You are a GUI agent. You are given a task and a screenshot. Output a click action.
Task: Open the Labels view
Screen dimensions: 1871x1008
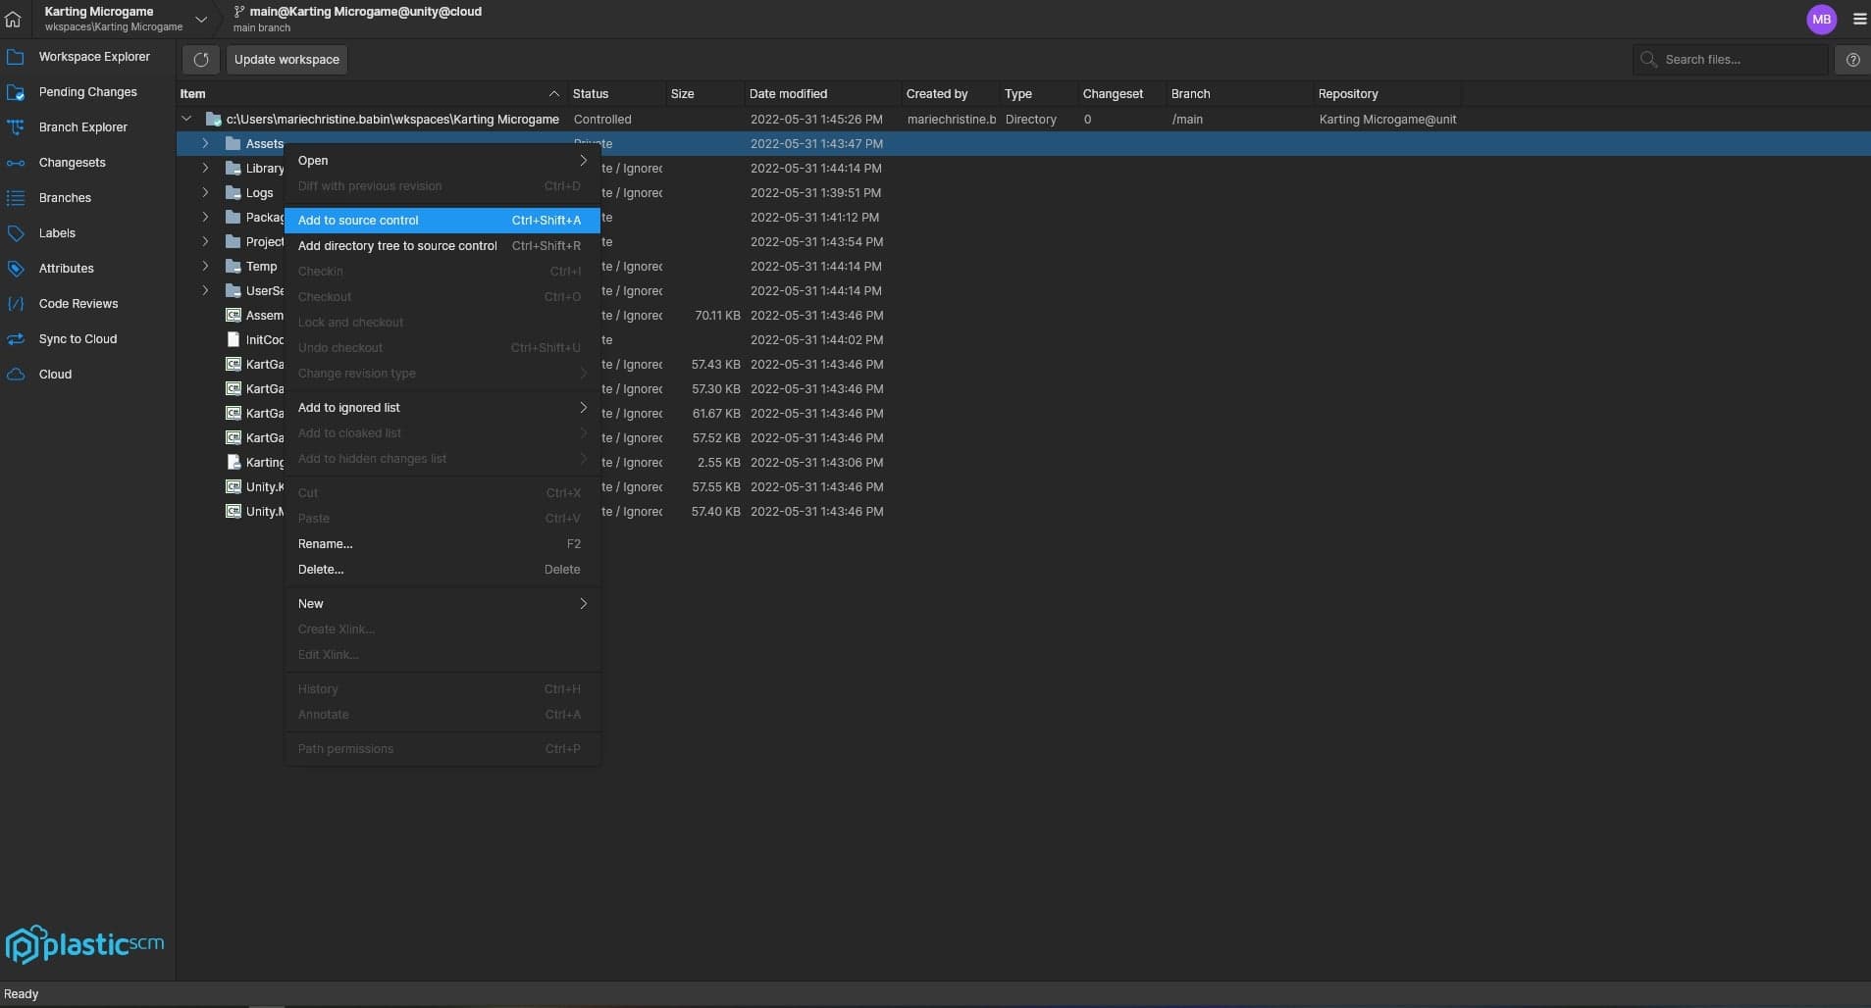[x=57, y=232]
